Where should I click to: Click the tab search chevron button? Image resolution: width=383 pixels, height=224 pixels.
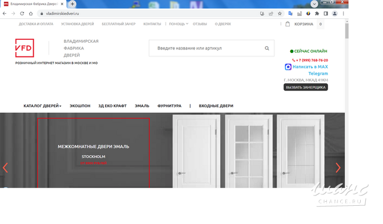[x=314, y=4]
